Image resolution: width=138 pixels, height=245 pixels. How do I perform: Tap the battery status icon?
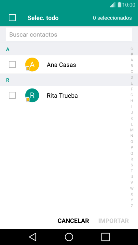(119, 5)
